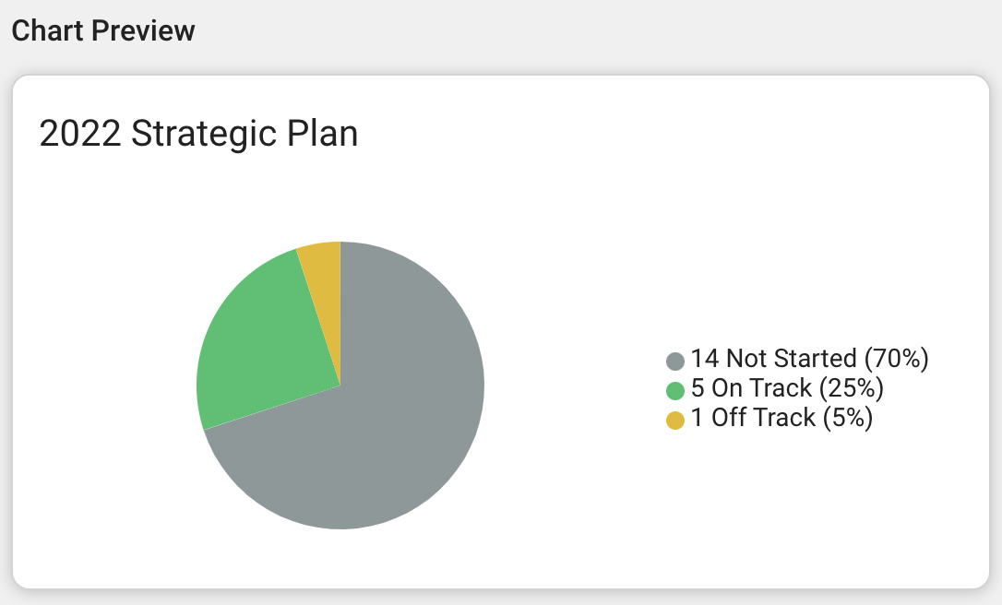Click the word 'Strategic' in the chart title
The height and width of the screenshot is (605, 1002).
point(203,134)
